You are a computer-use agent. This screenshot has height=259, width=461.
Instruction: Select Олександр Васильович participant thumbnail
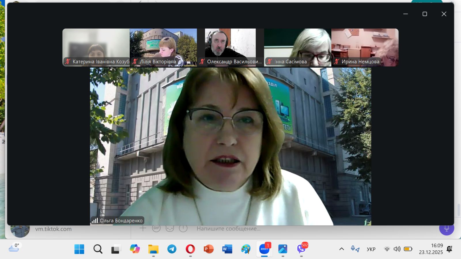[230, 47]
